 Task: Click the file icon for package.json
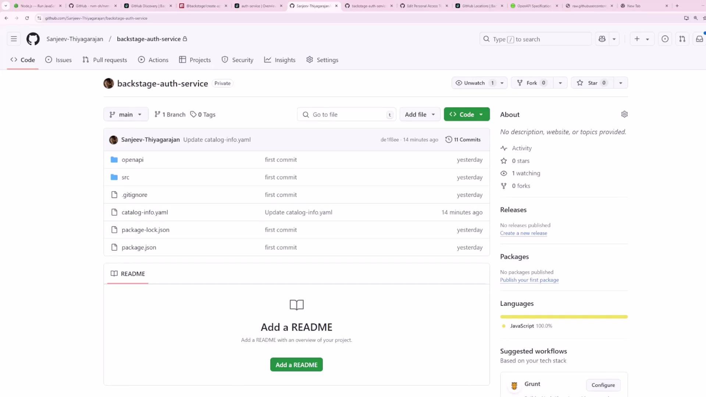114,247
